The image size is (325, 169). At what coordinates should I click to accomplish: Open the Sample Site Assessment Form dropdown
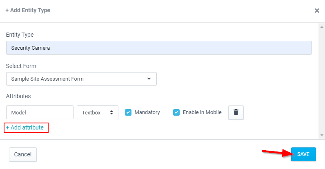tap(81, 79)
